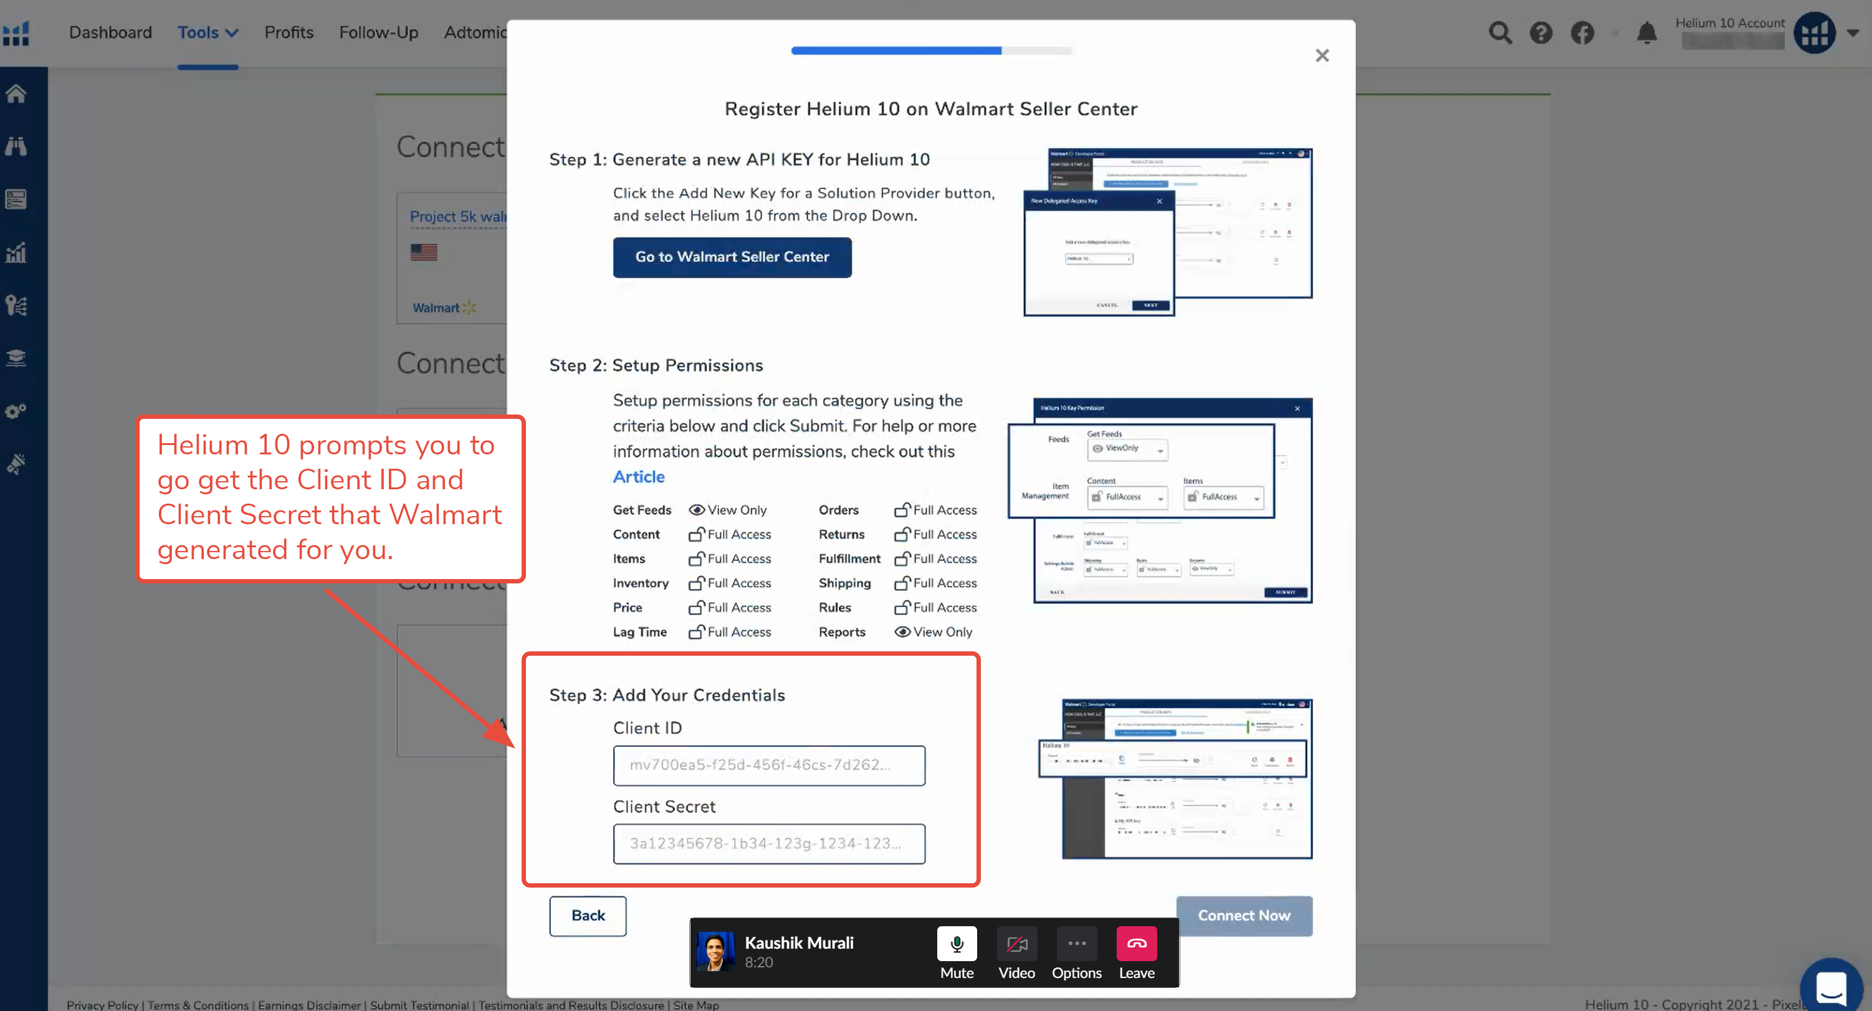
Task: Open the binoculars research icon in sidebar
Action: [16, 146]
